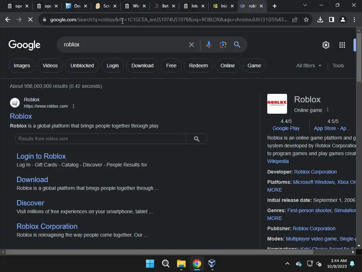The height and width of the screenshot is (272, 362).
Task: Bookmark this page with the star icon
Action: 306,20
